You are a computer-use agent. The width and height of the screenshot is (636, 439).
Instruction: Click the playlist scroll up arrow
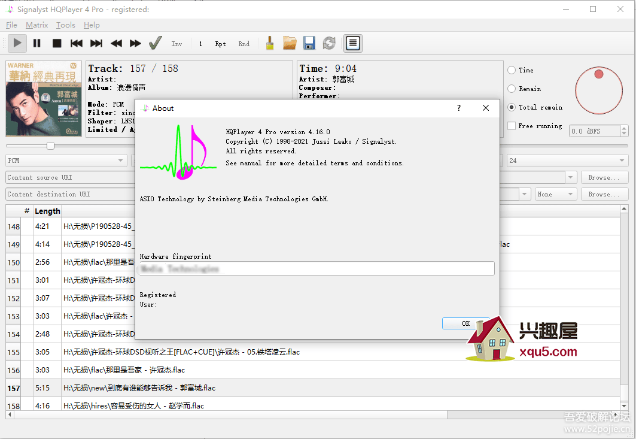point(624,209)
